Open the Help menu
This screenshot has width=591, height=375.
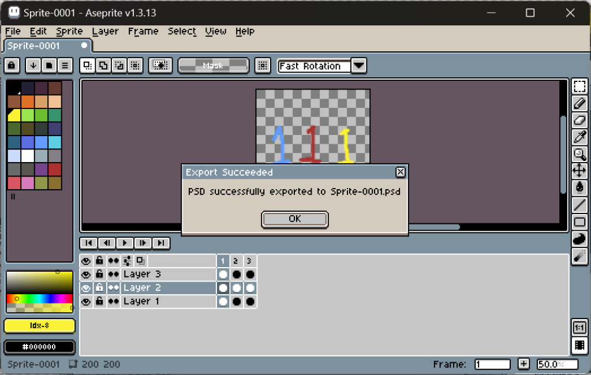[x=245, y=31]
